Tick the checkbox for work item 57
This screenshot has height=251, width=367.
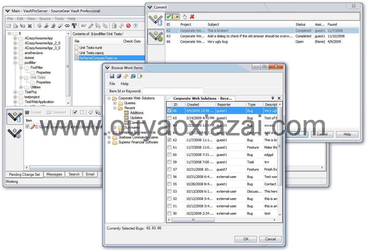(x=169, y=169)
